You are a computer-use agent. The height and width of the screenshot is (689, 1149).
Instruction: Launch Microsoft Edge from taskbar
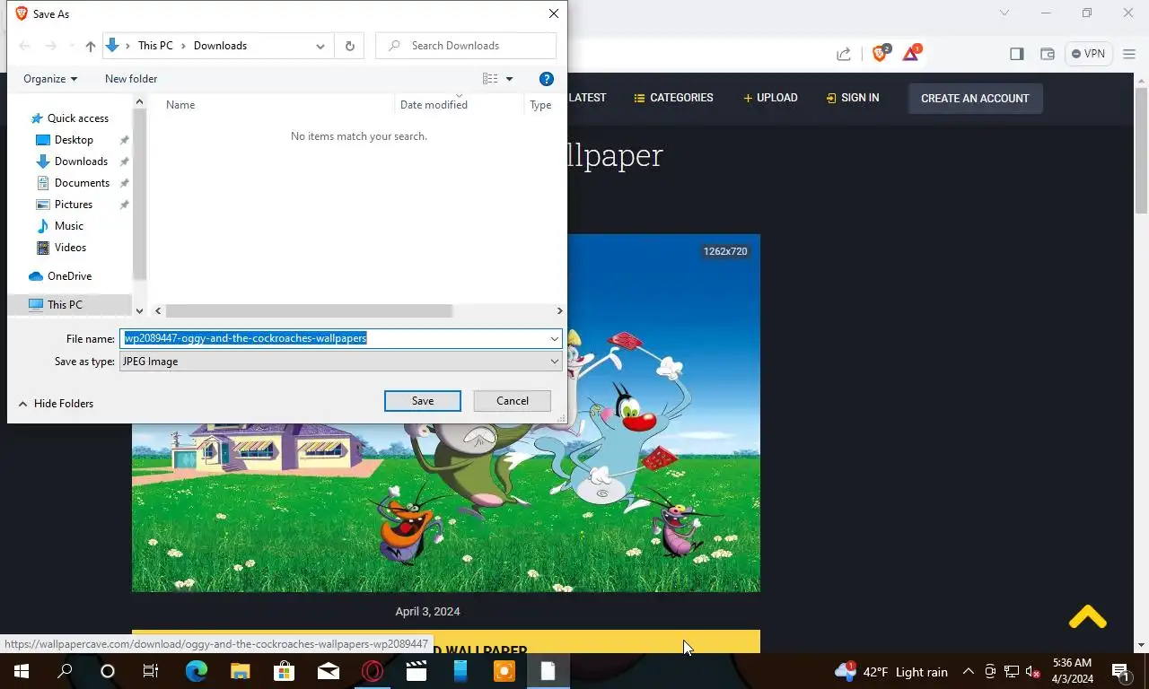197,671
